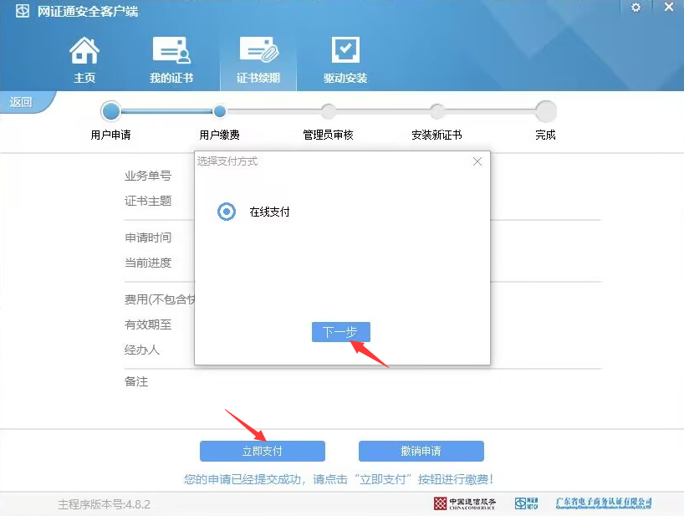Click the 中国通信服务 footer logo
The image size is (684, 516).
(x=464, y=503)
